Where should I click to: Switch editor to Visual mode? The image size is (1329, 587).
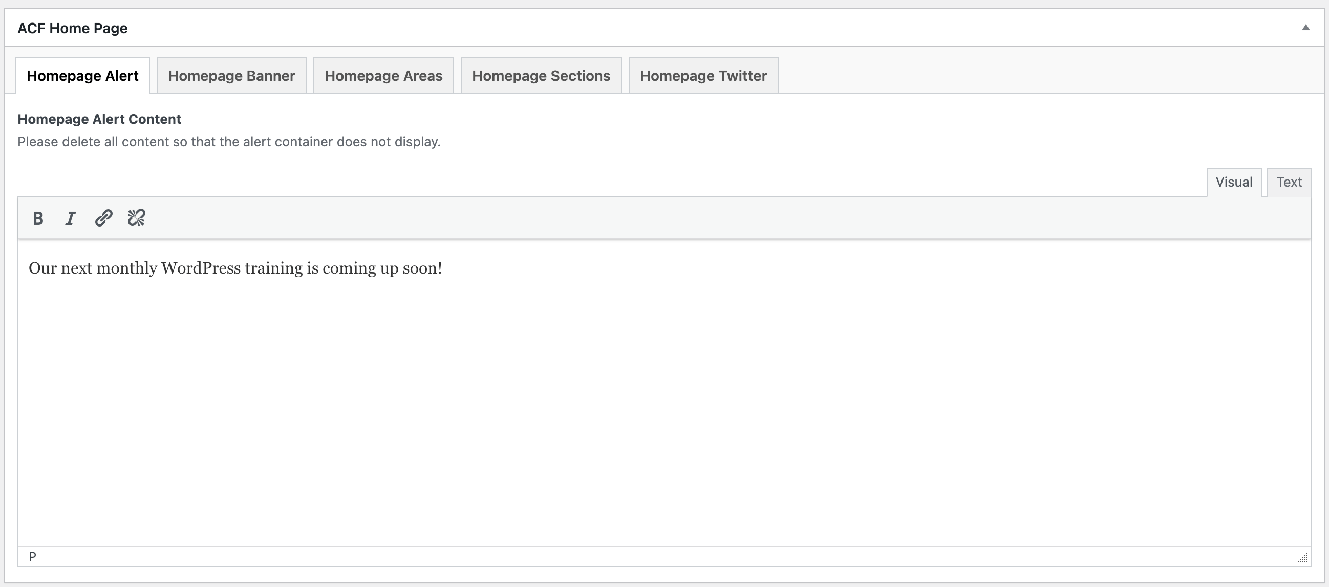[1234, 182]
